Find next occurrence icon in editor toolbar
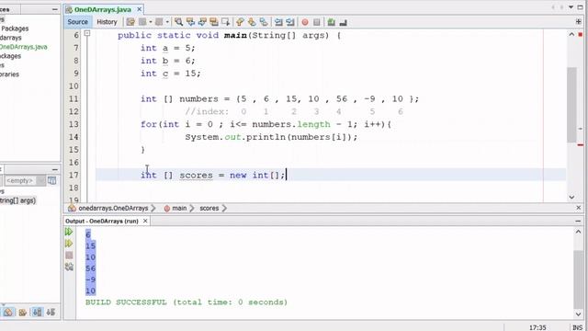The image size is (588, 331). [x=202, y=22]
